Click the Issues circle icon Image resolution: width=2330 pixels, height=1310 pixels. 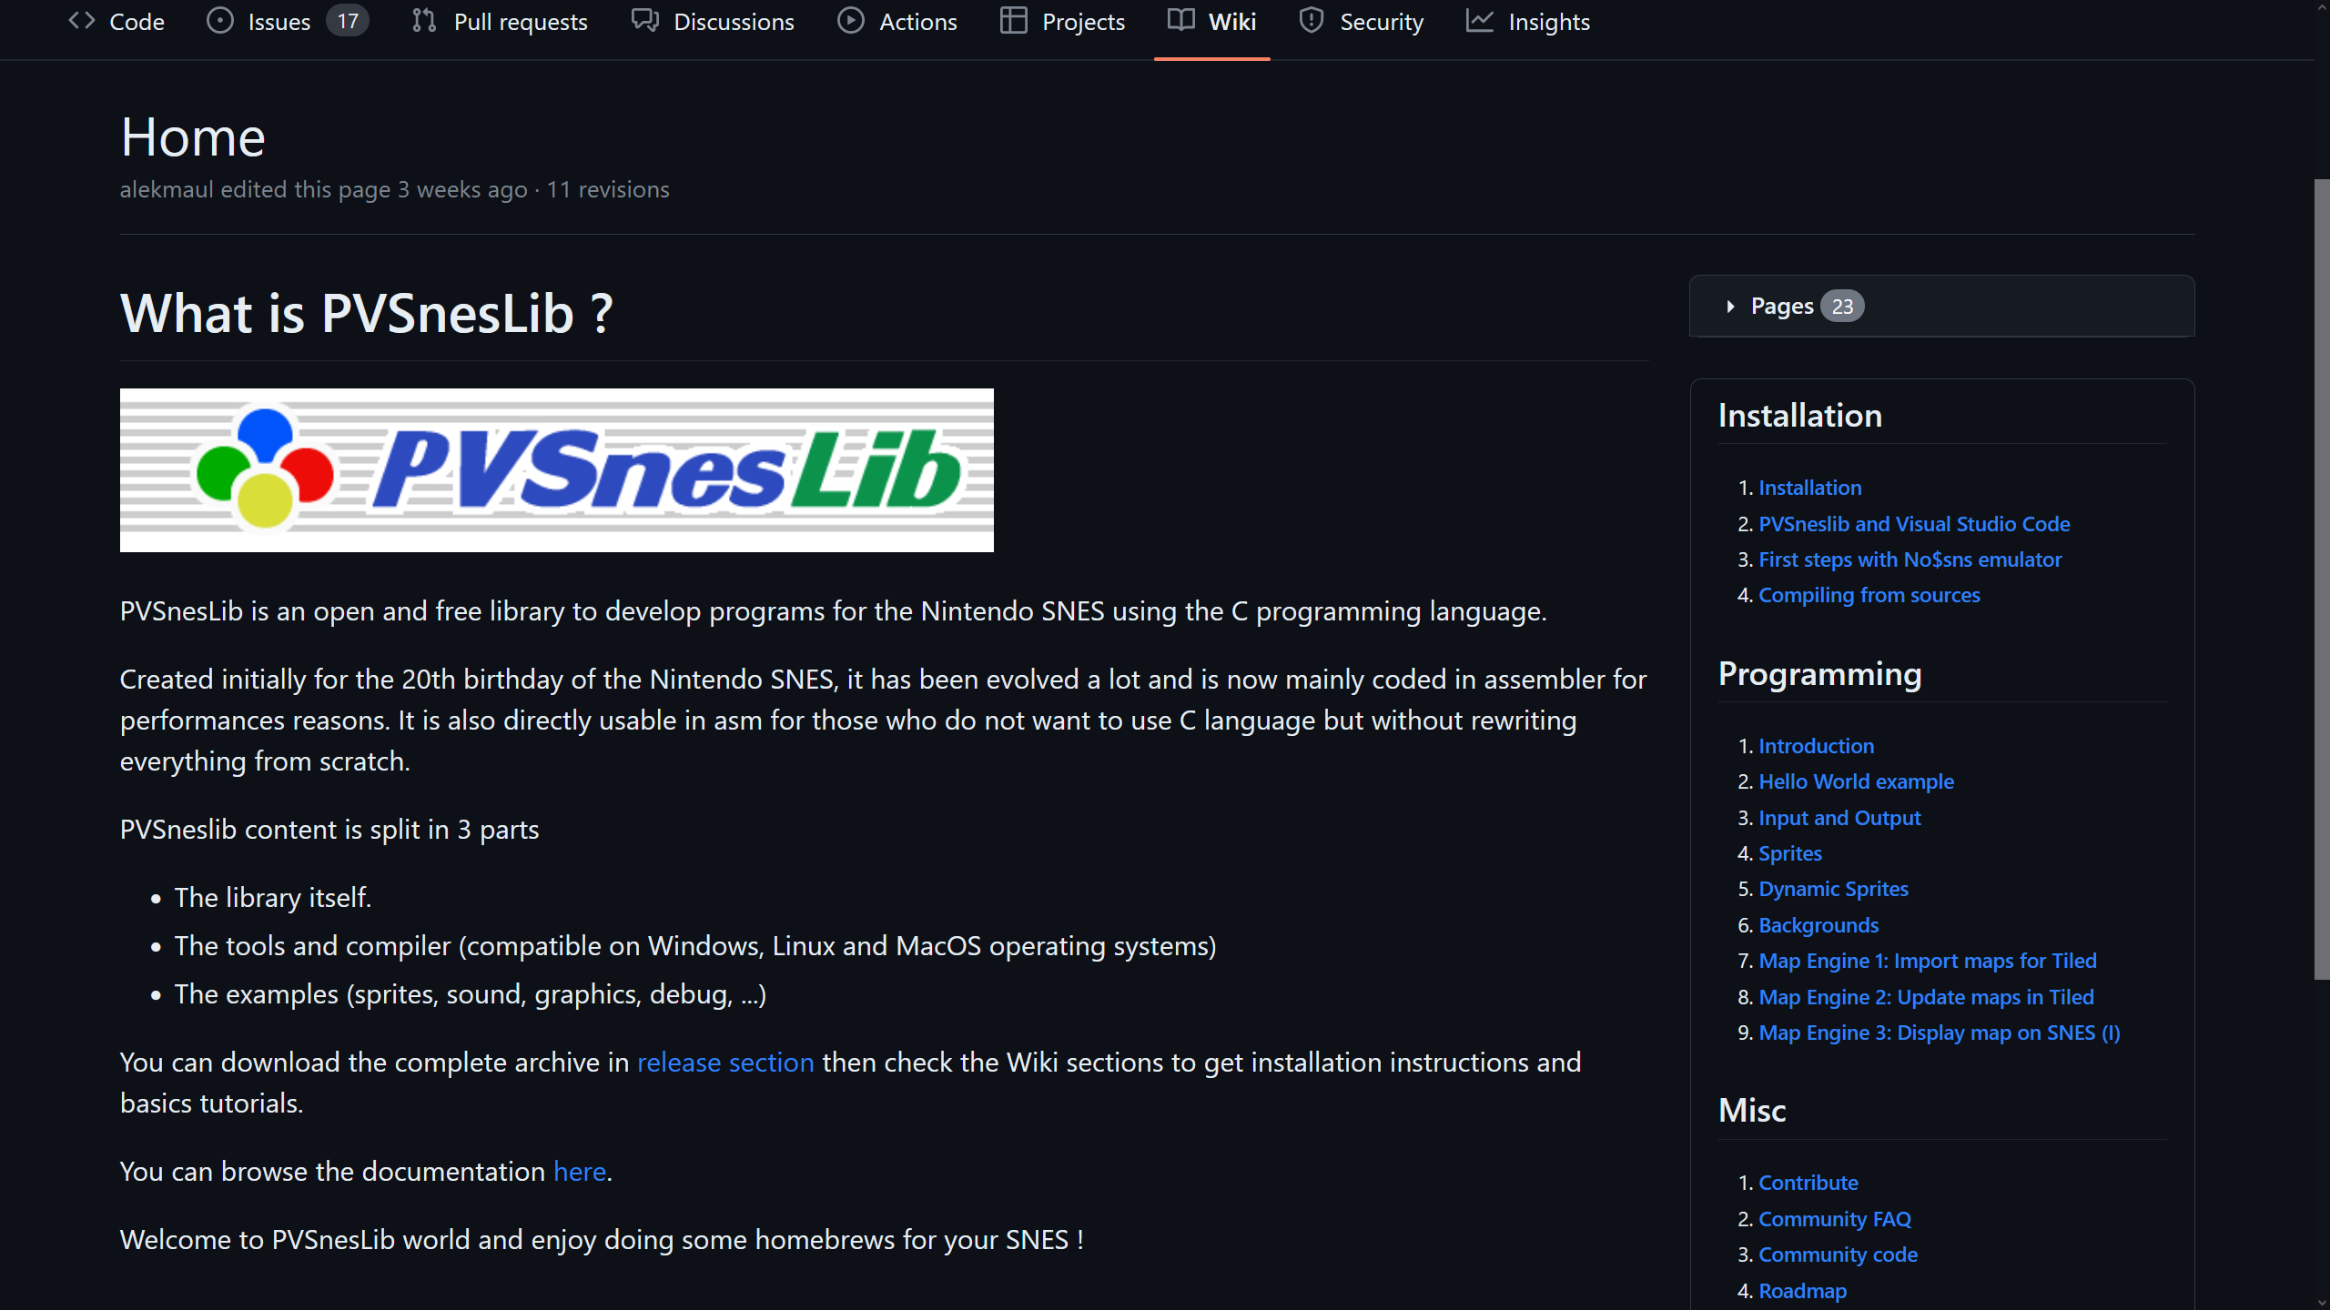click(219, 21)
